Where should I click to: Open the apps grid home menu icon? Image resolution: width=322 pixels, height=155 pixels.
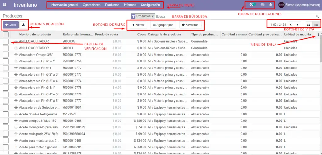pos(5,5)
